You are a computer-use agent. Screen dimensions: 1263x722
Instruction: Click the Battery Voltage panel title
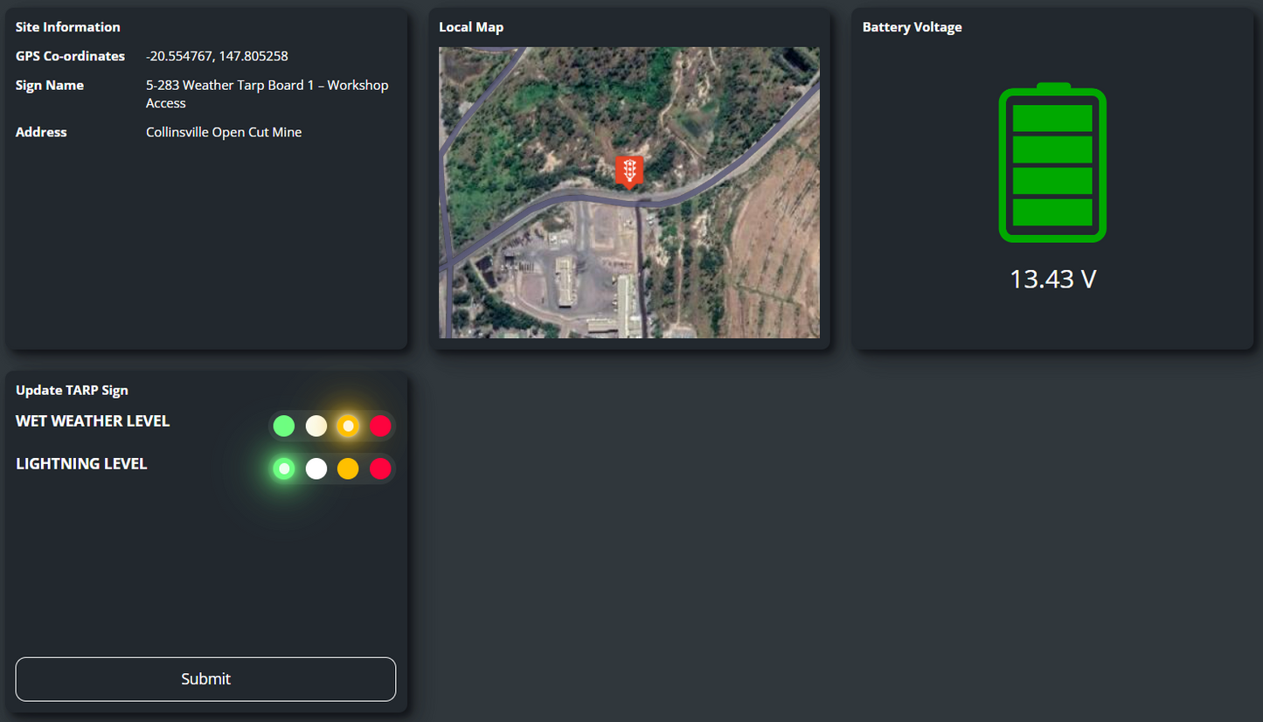[x=912, y=27]
